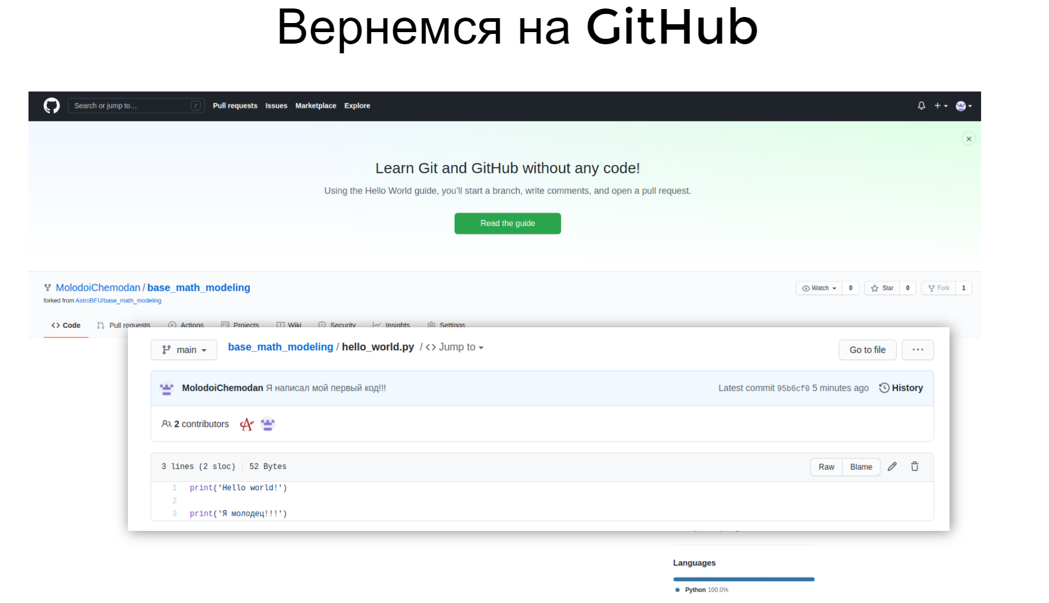
Task: Click the red A contributor avatar
Action: click(x=246, y=424)
